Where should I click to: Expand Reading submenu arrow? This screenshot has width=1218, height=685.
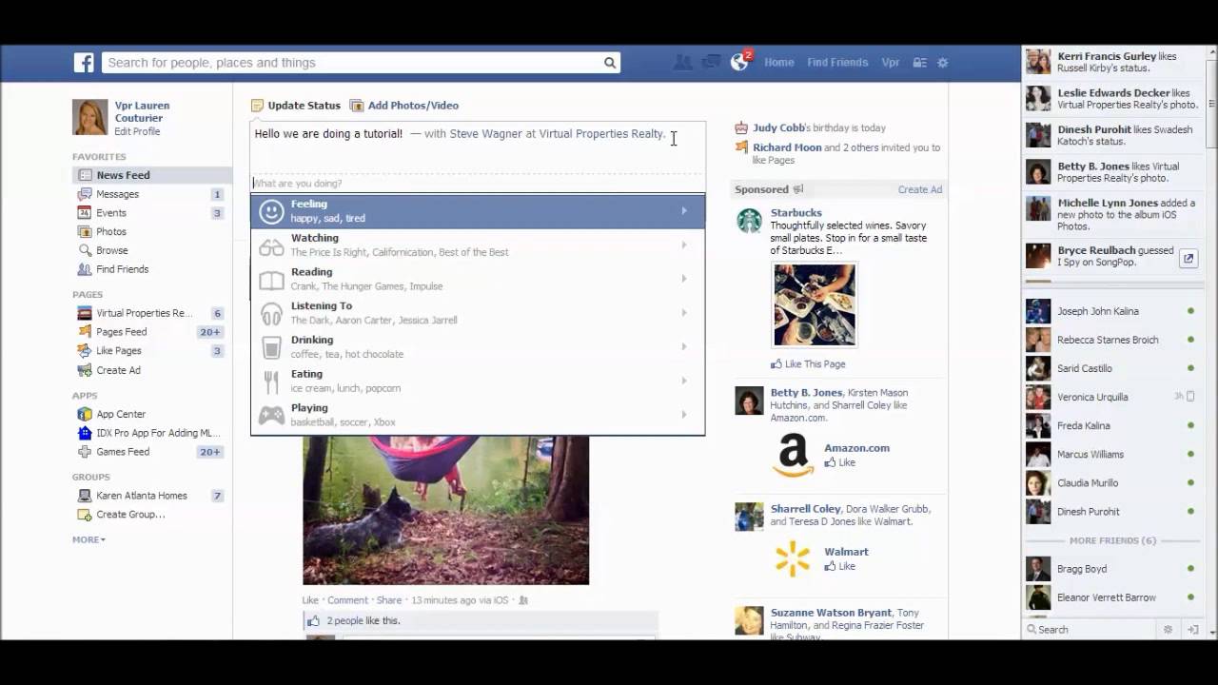pyautogui.click(x=683, y=279)
